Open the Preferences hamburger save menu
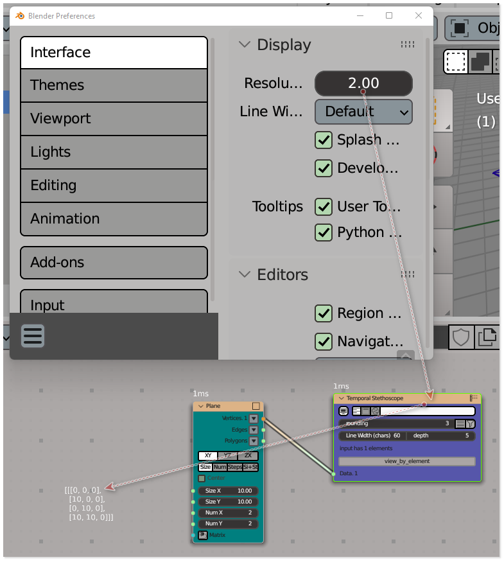This screenshot has height=562, width=504. 33,335
